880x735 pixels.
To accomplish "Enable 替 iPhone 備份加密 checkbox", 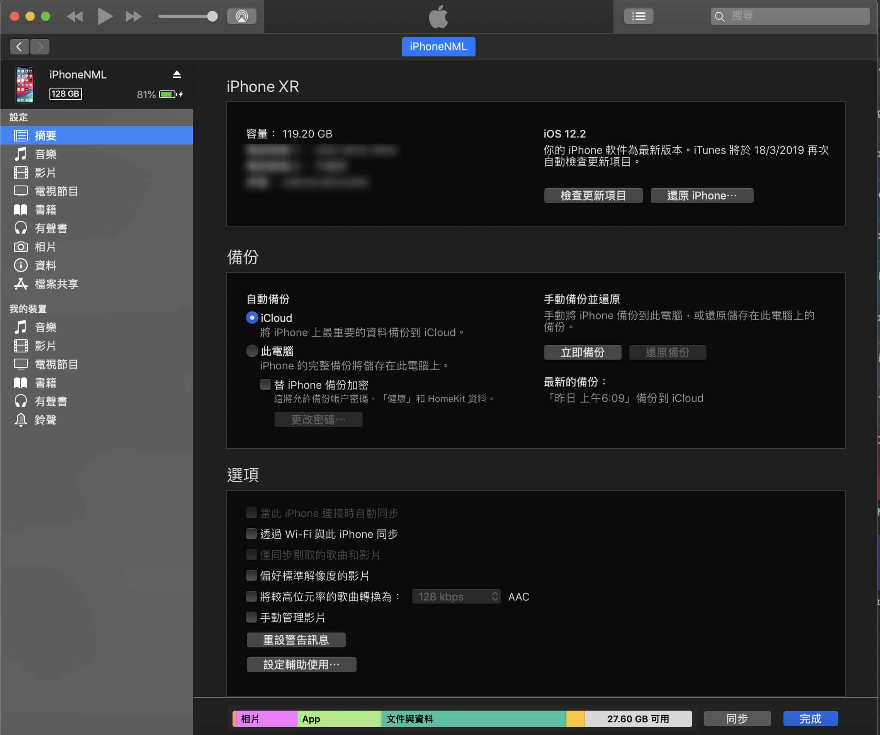I will point(265,385).
